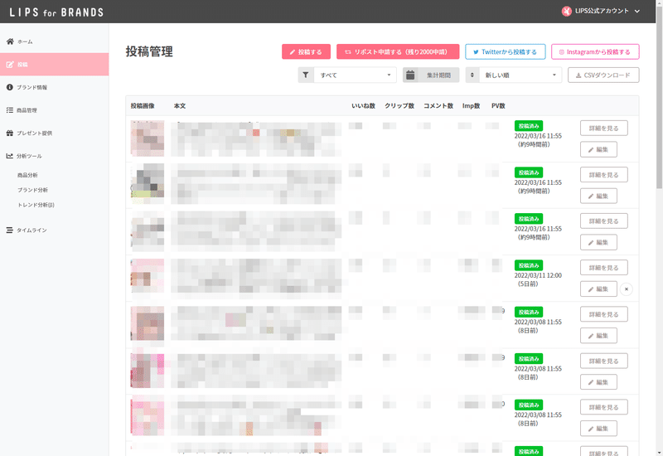The height and width of the screenshot is (456, 663).
Task: Click the red 投稿する button
Action: click(306, 51)
